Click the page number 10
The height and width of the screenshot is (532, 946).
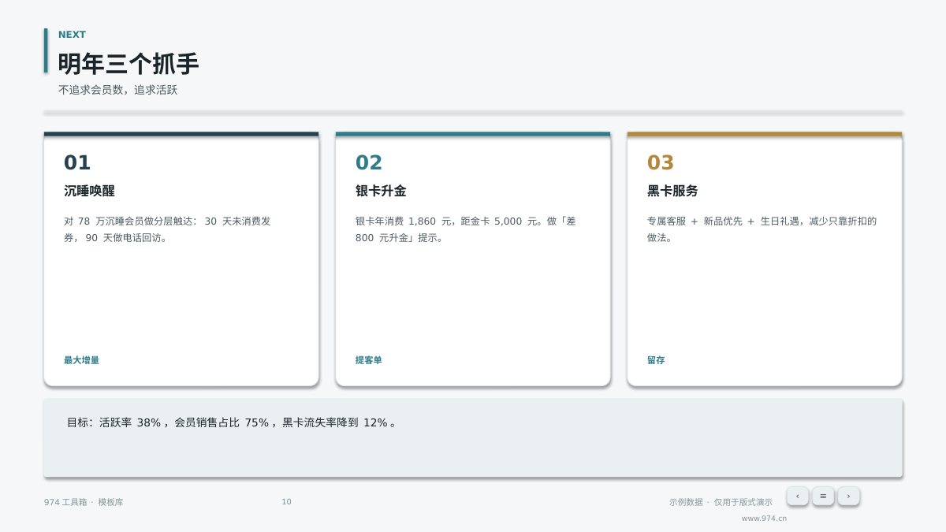tap(286, 502)
